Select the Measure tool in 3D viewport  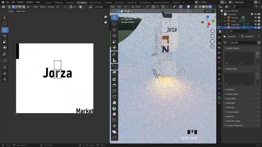(x=115, y=60)
